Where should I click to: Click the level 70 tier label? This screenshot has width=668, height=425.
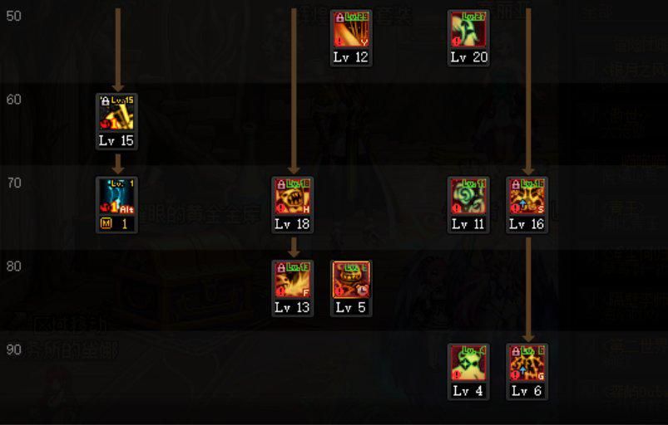click(x=13, y=183)
